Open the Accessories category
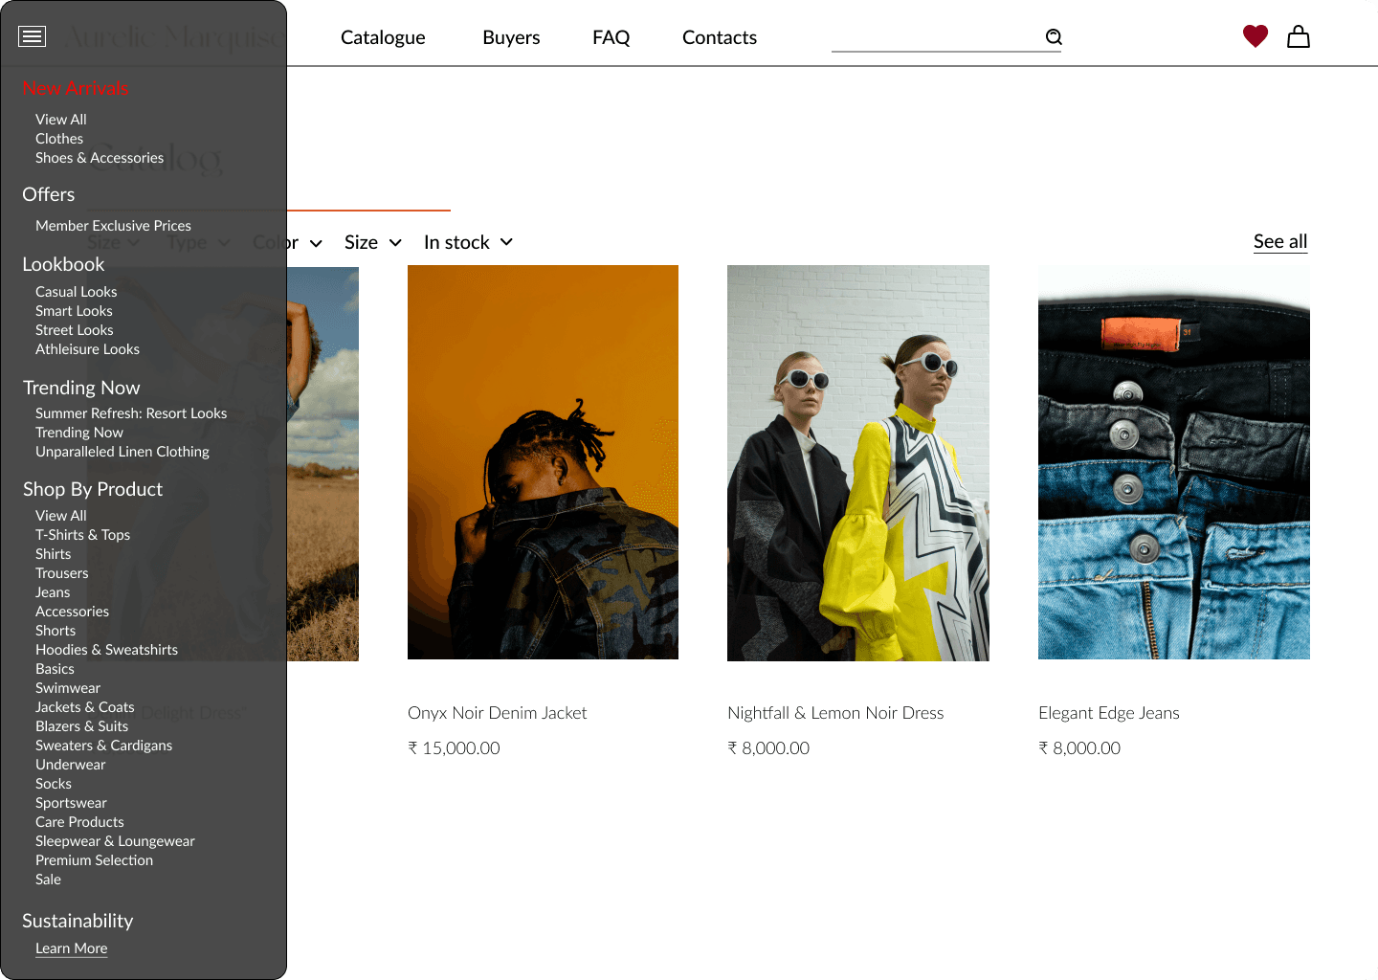This screenshot has height=980, width=1378. point(72,612)
